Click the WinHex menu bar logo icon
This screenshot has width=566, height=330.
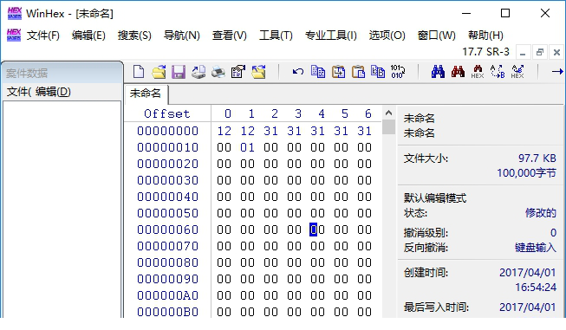(x=14, y=35)
